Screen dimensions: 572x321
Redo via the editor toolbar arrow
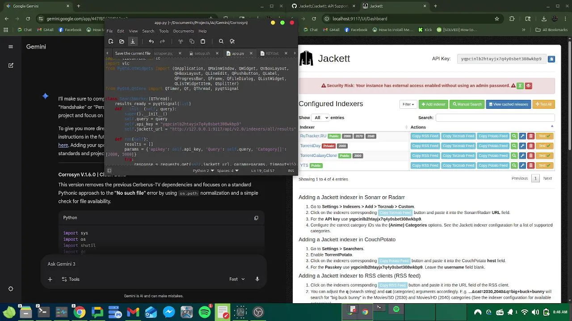(162, 41)
